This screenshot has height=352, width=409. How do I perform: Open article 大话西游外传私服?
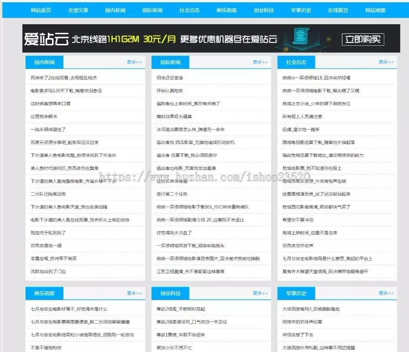pyautogui.click(x=319, y=347)
